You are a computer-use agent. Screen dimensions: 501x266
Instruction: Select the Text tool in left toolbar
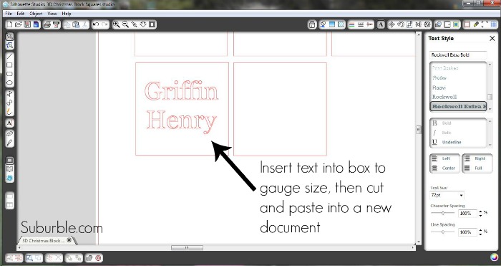[9, 123]
